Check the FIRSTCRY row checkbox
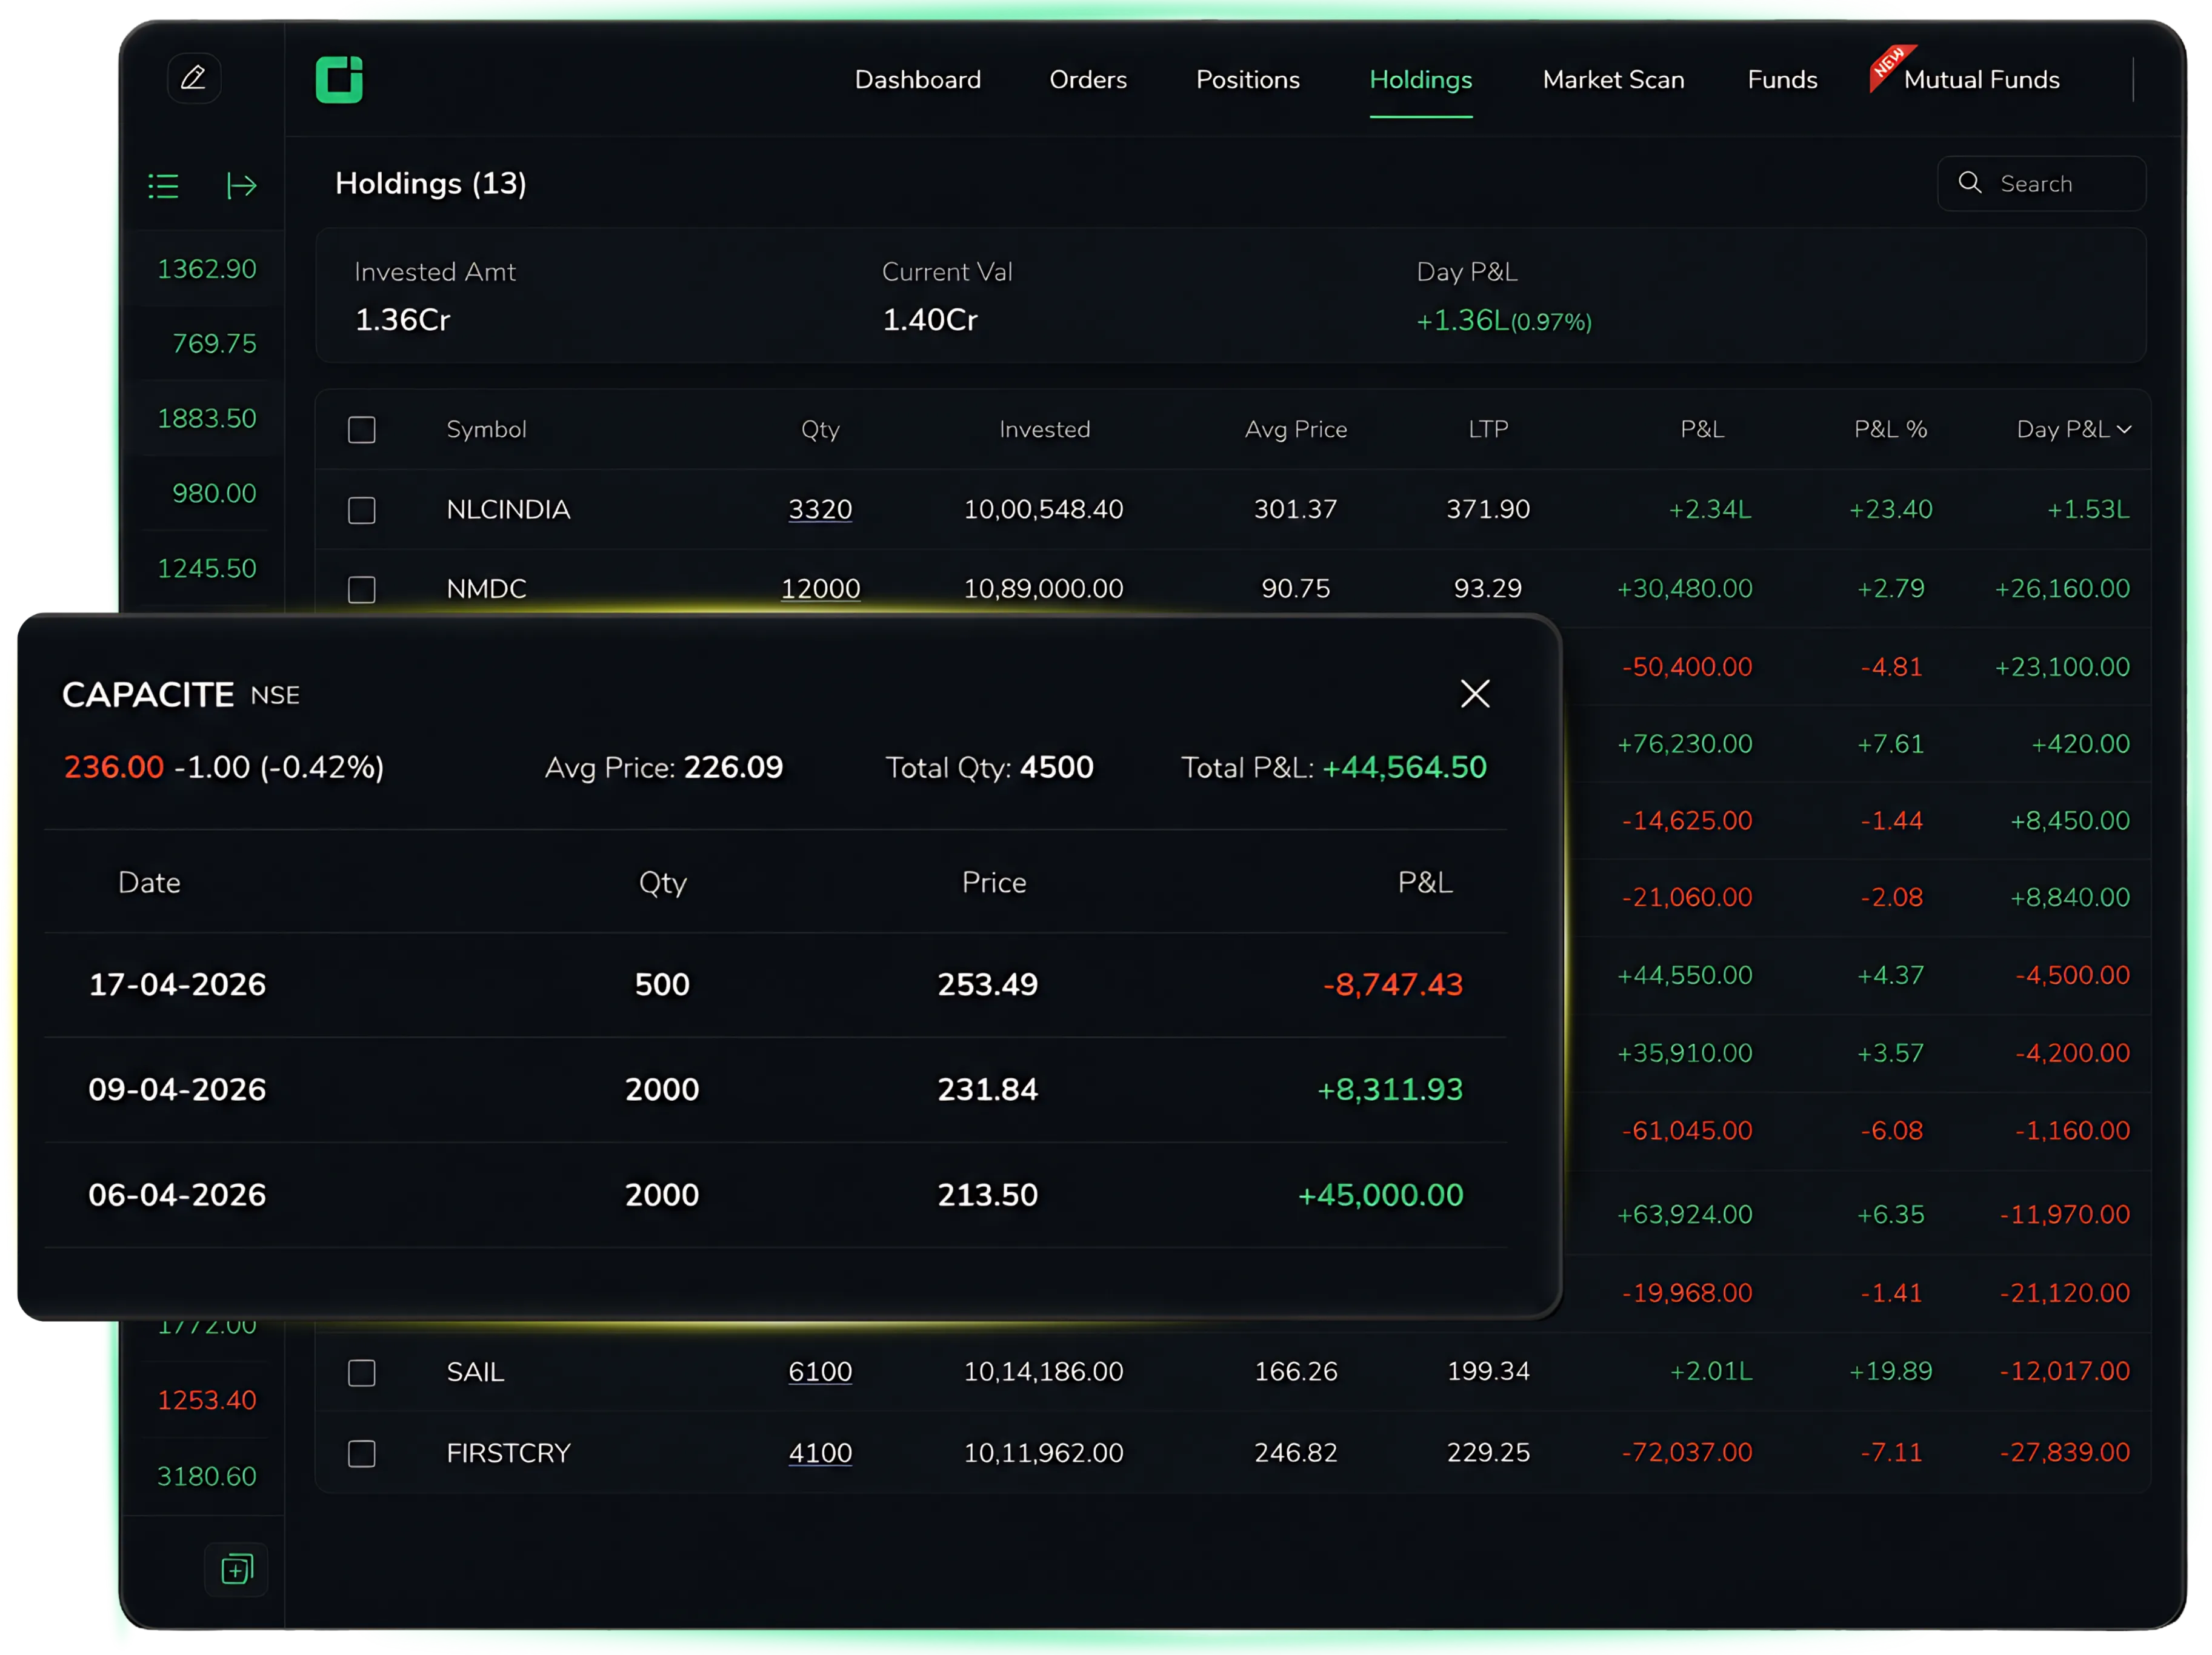The height and width of the screenshot is (1655, 2212). tap(361, 1453)
